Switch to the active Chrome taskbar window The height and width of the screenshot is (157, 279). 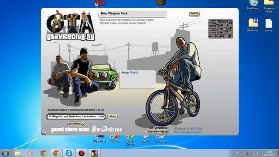(56, 153)
